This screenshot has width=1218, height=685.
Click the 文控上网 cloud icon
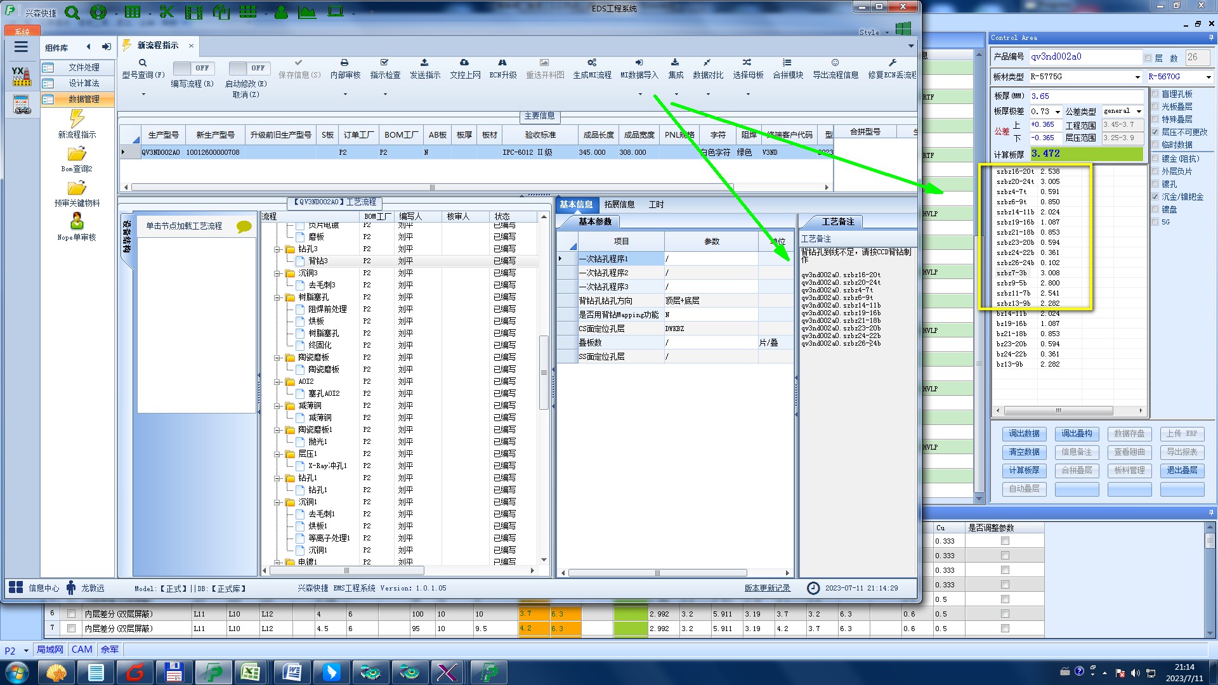tap(464, 63)
